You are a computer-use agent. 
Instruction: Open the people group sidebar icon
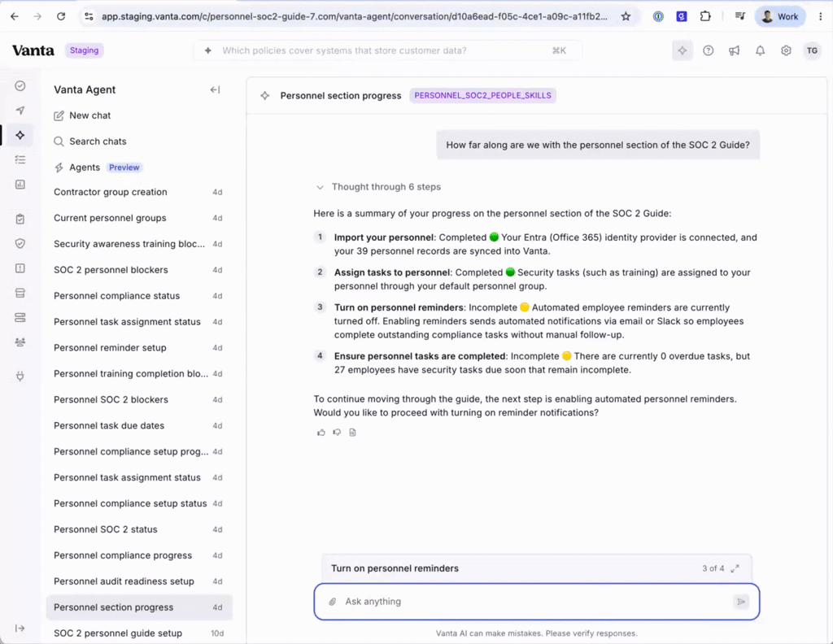[20, 342]
